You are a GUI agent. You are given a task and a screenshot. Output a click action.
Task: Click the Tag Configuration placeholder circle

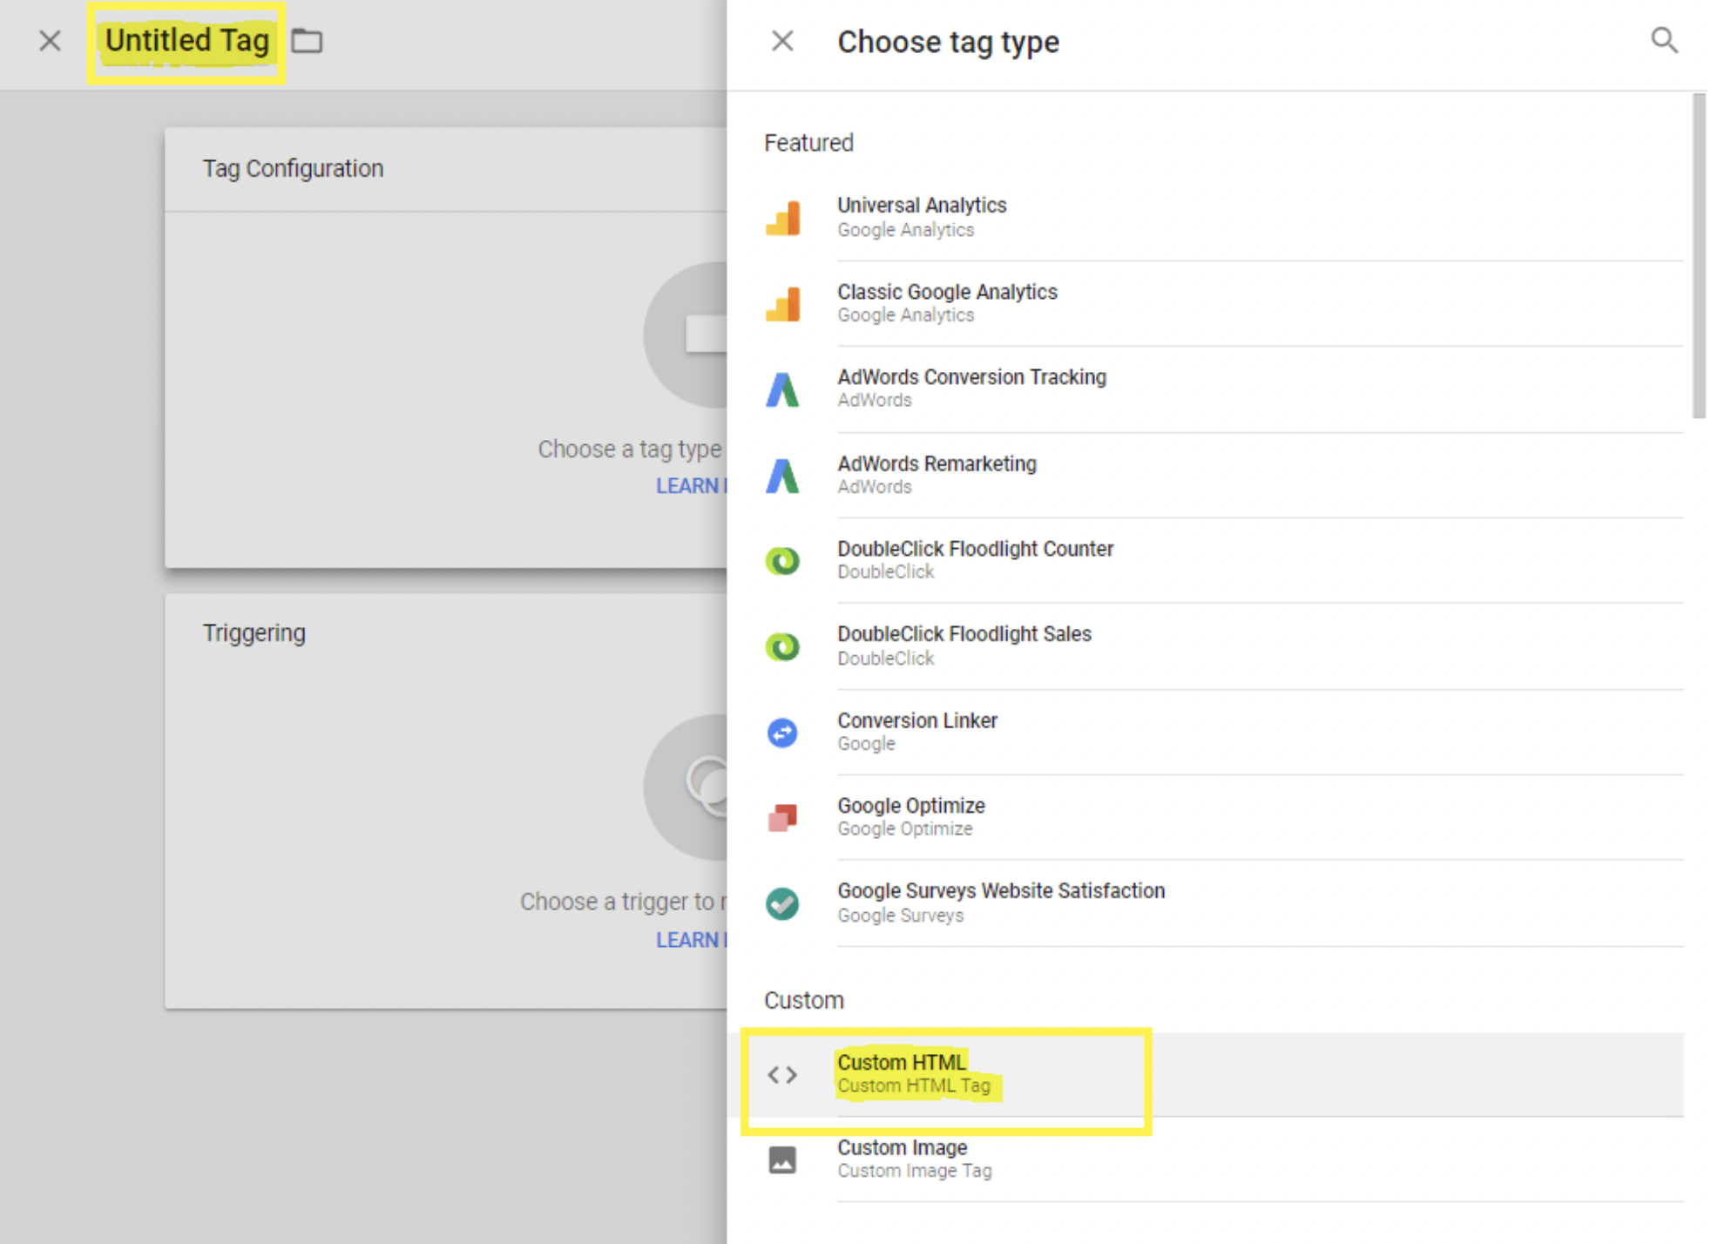(686, 335)
